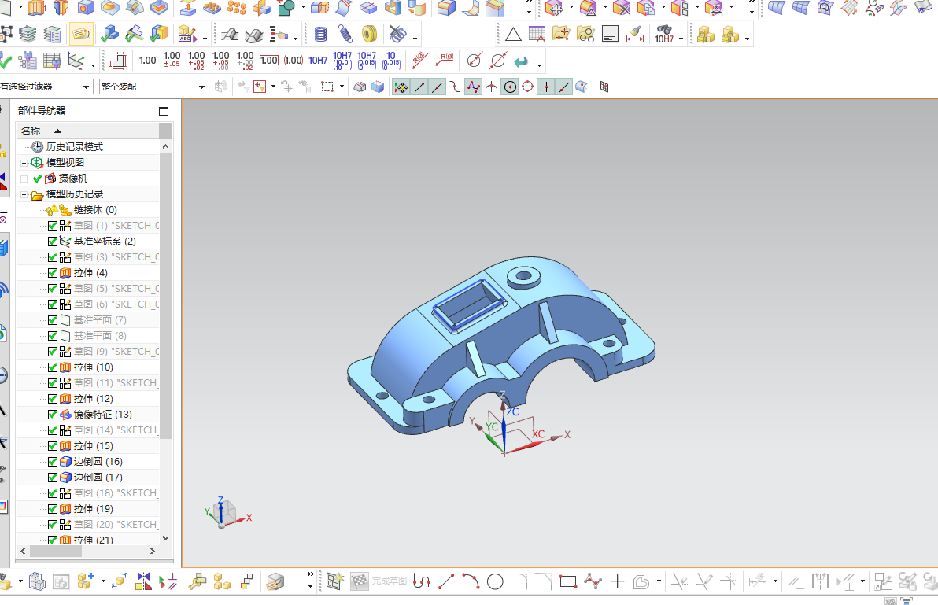Viewport: 938px width, 605px height.
Task: Collapse the 模型历史记录 folder
Action: 24,194
